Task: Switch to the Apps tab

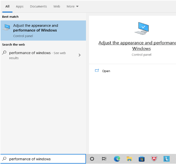Action: point(19,6)
